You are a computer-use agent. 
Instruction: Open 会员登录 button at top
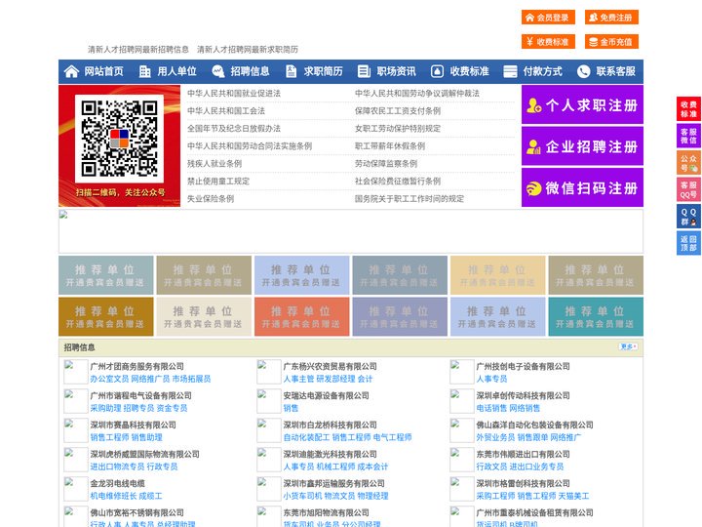548,18
